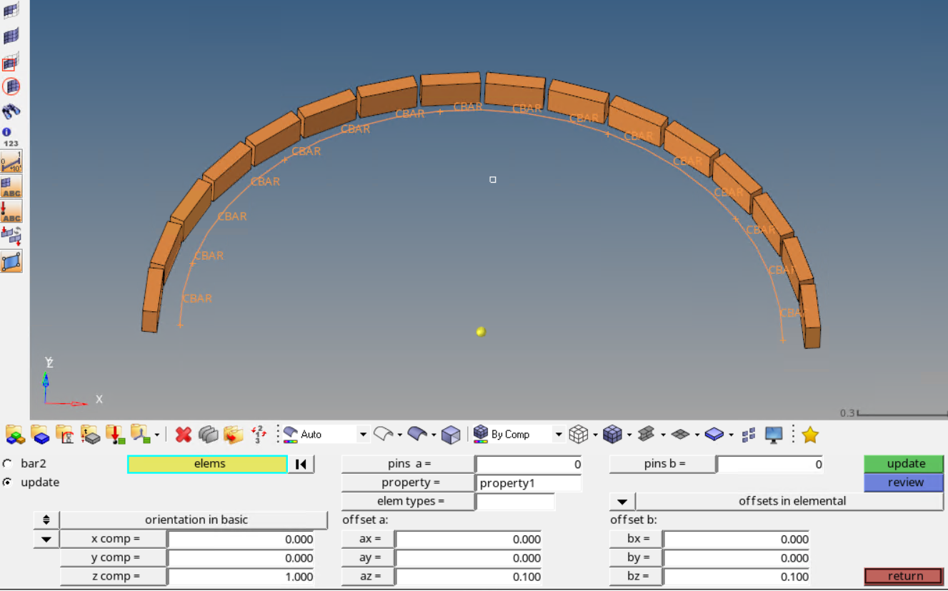Toggle the orientation in basic switch arrows
948x591 pixels.
(46, 520)
